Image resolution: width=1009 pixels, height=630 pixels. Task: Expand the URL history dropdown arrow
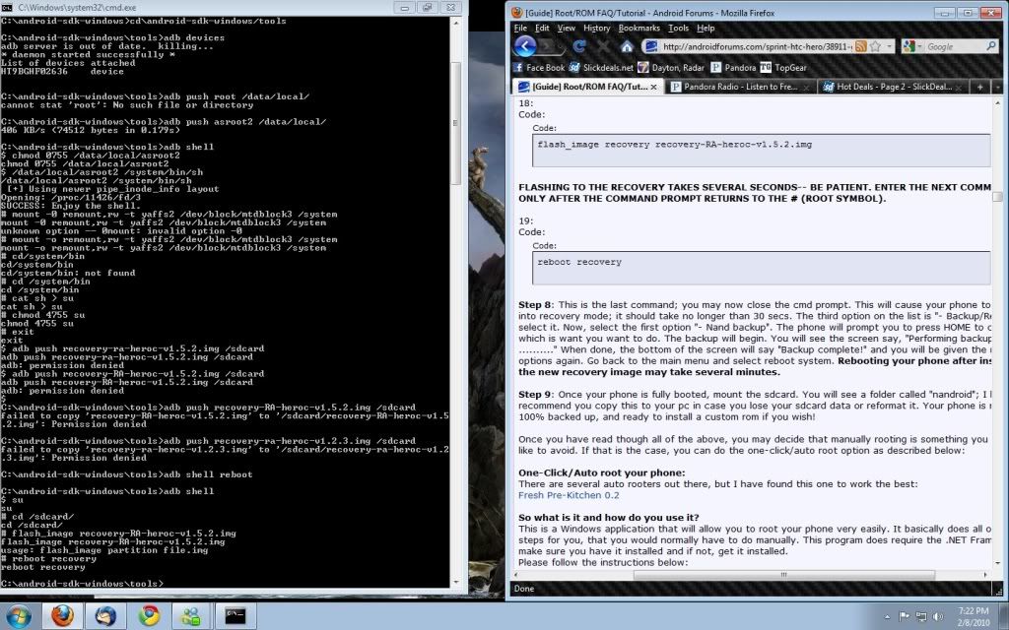[x=892, y=46]
